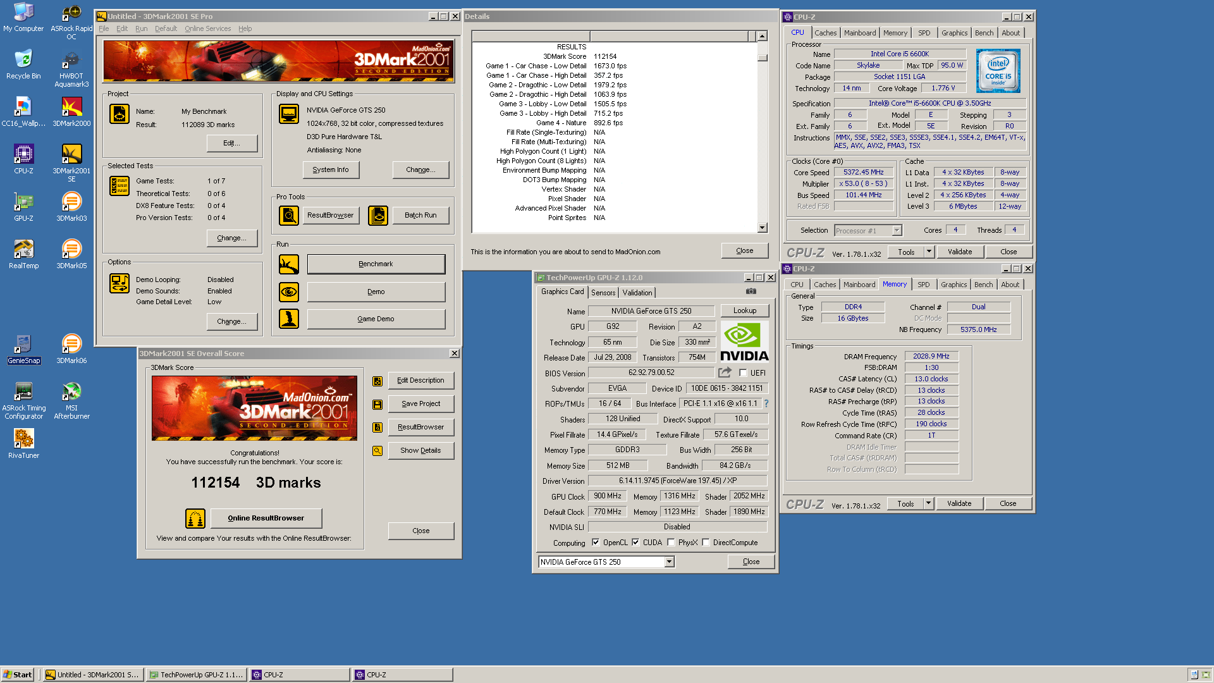Open ASRock Timing Configurator icon
Viewport: 1214px width, 683px height.
click(x=23, y=401)
